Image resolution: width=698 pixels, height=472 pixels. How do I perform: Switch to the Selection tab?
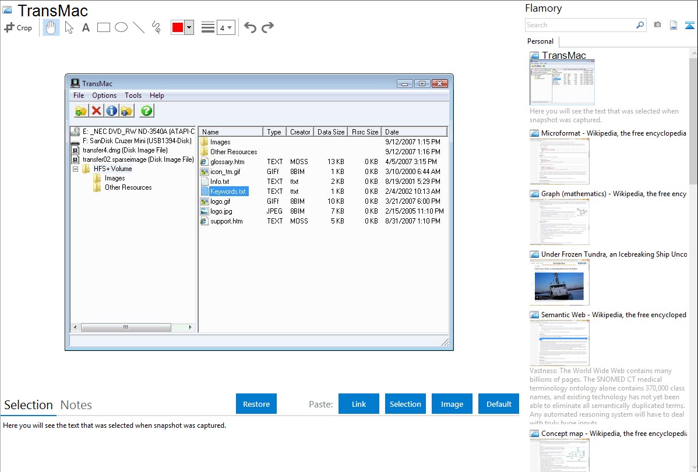coord(29,405)
